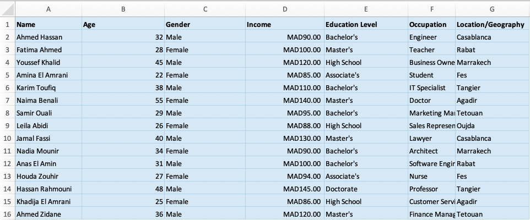Viewport: 530px width, 220px height.
Task: Select the Lawyer occupation cell
Action: tap(431, 139)
